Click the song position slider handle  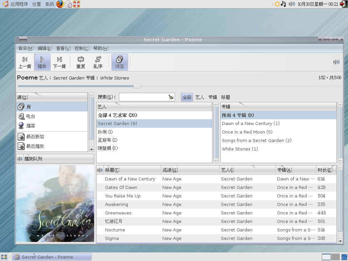(x=137, y=86)
